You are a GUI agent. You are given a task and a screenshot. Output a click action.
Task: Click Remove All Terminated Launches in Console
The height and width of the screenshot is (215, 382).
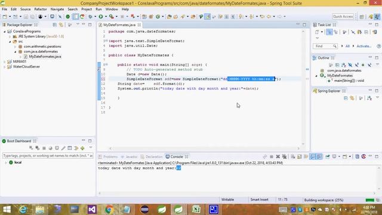point(284,156)
